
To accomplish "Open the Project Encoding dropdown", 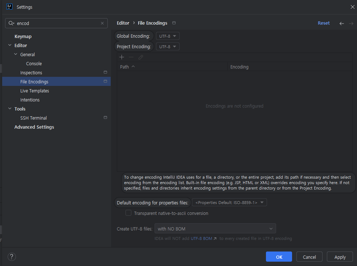I will pos(168,47).
